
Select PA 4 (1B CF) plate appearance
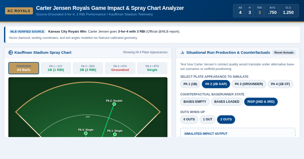[x=280, y=84]
